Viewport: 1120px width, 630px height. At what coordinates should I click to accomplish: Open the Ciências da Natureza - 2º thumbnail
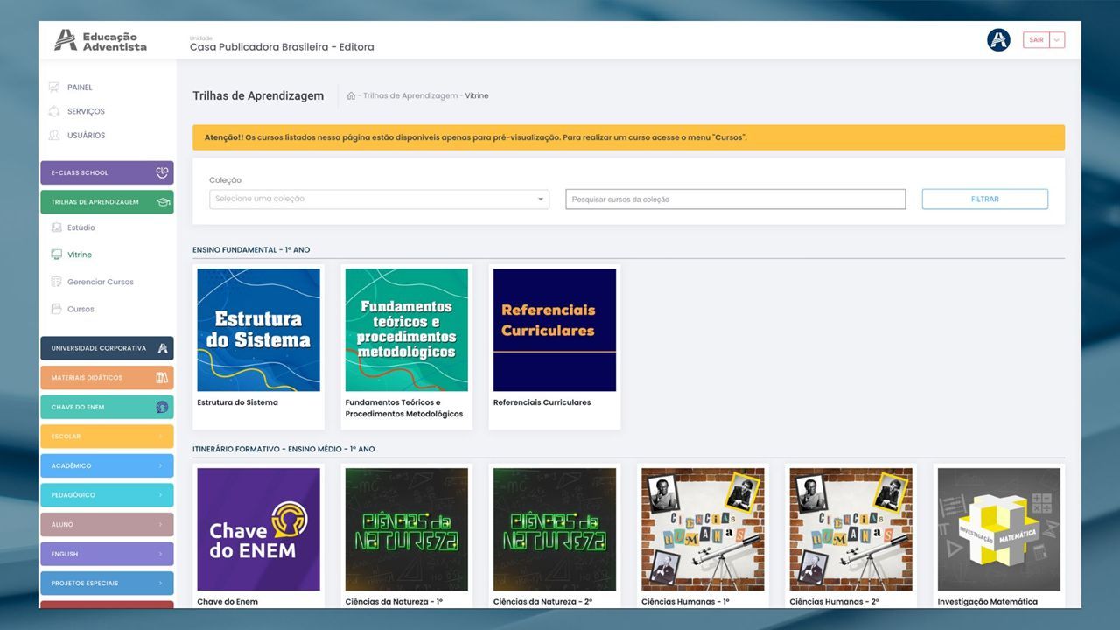(555, 529)
